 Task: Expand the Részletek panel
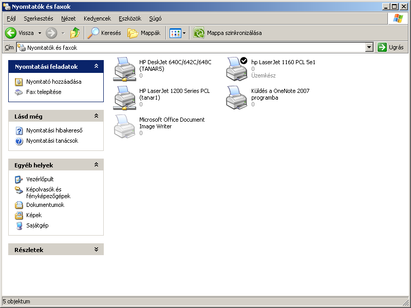tap(96, 249)
